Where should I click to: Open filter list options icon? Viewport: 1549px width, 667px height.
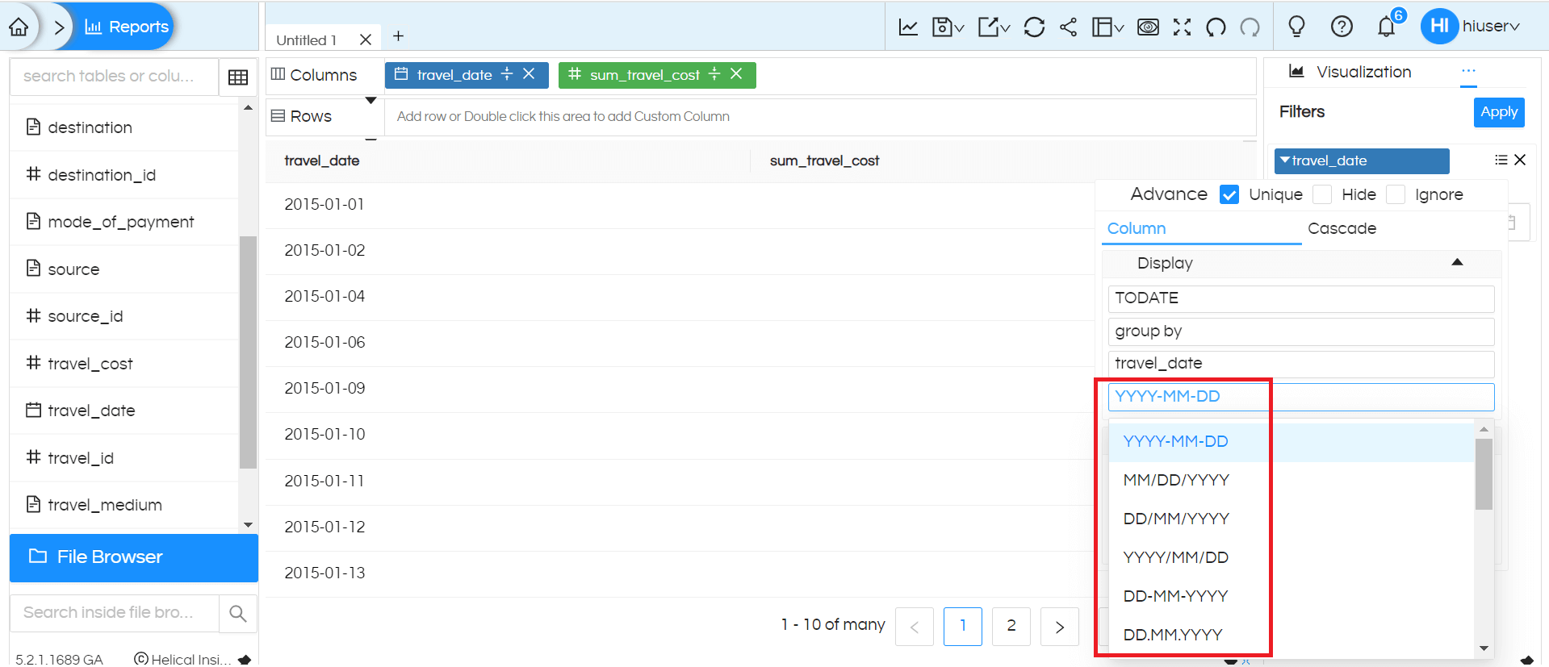coord(1501,160)
